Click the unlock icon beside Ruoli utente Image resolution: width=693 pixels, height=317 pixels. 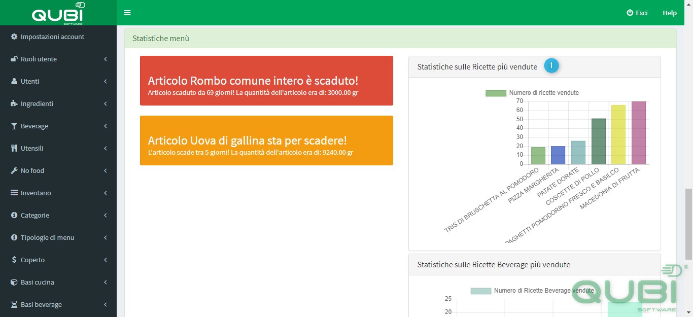[x=14, y=59]
